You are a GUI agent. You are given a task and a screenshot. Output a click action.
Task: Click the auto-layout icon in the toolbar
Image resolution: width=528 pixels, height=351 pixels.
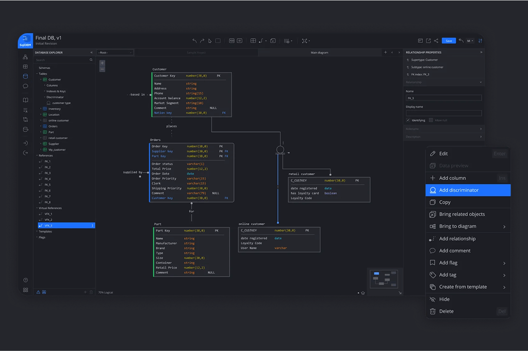pyautogui.click(x=305, y=41)
